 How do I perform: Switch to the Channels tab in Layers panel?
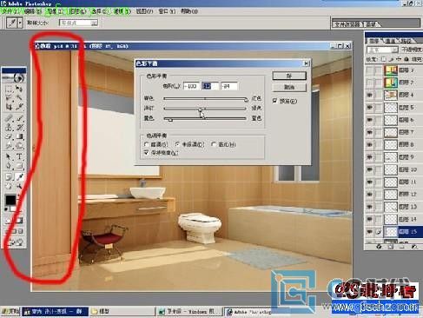pyautogui.click(x=391, y=41)
